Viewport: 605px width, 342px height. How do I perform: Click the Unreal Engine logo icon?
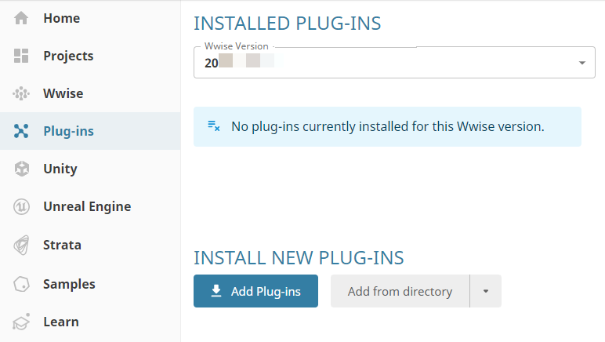21,207
